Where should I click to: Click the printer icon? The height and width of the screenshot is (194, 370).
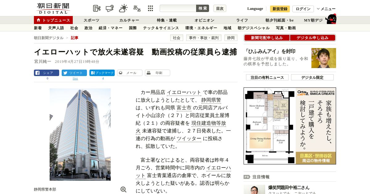[149, 73]
